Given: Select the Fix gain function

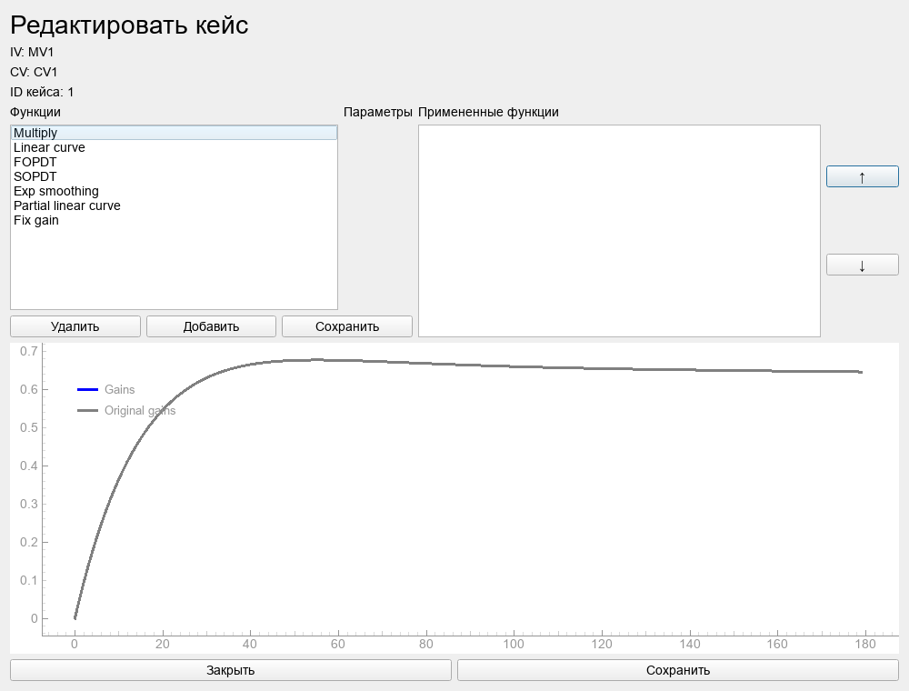Looking at the screenshot, I should tap(174, 220).
